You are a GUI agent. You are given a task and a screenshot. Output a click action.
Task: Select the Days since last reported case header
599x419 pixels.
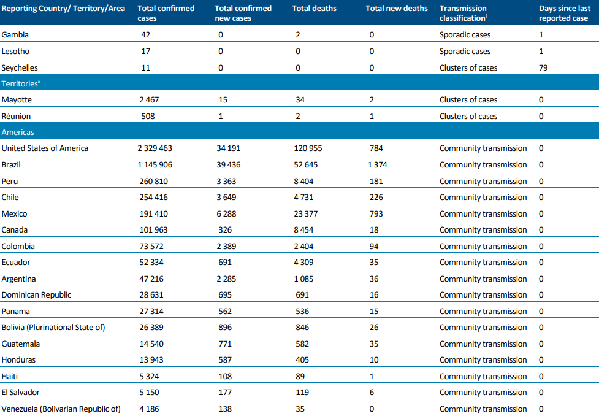click(x=565, y=13)
